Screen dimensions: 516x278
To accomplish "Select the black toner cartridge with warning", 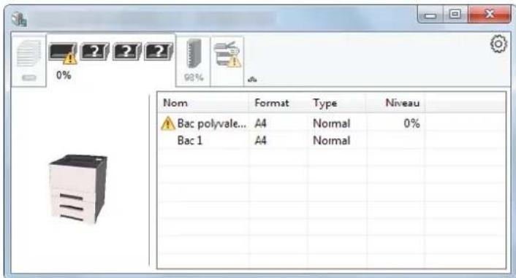I will pos(63,53).
